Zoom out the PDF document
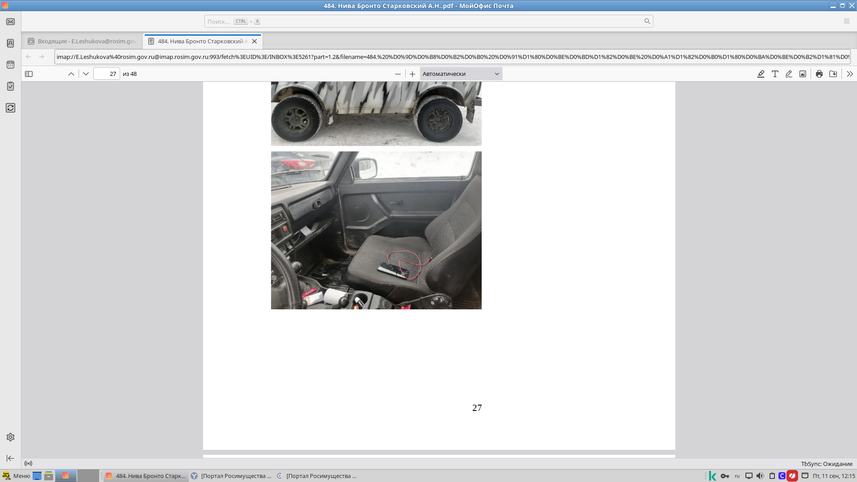The height and width of the screenshot is (482, 857). [398, 74]
